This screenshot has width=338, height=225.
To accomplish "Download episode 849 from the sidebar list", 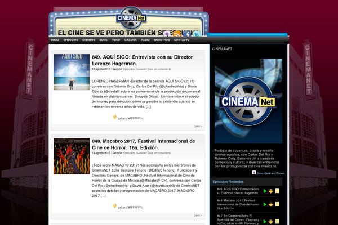I will tap(271, 191).
